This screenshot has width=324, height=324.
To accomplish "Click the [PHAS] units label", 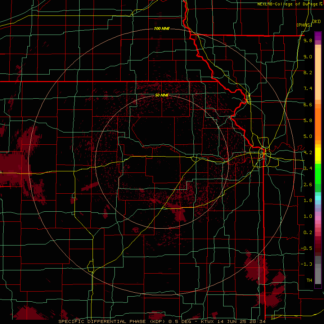I will 304,25.
